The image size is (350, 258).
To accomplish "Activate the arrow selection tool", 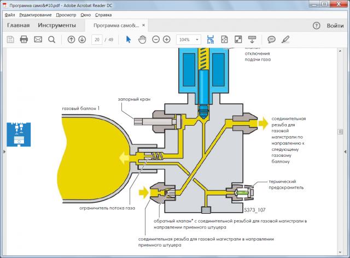I will coord(129,39).
